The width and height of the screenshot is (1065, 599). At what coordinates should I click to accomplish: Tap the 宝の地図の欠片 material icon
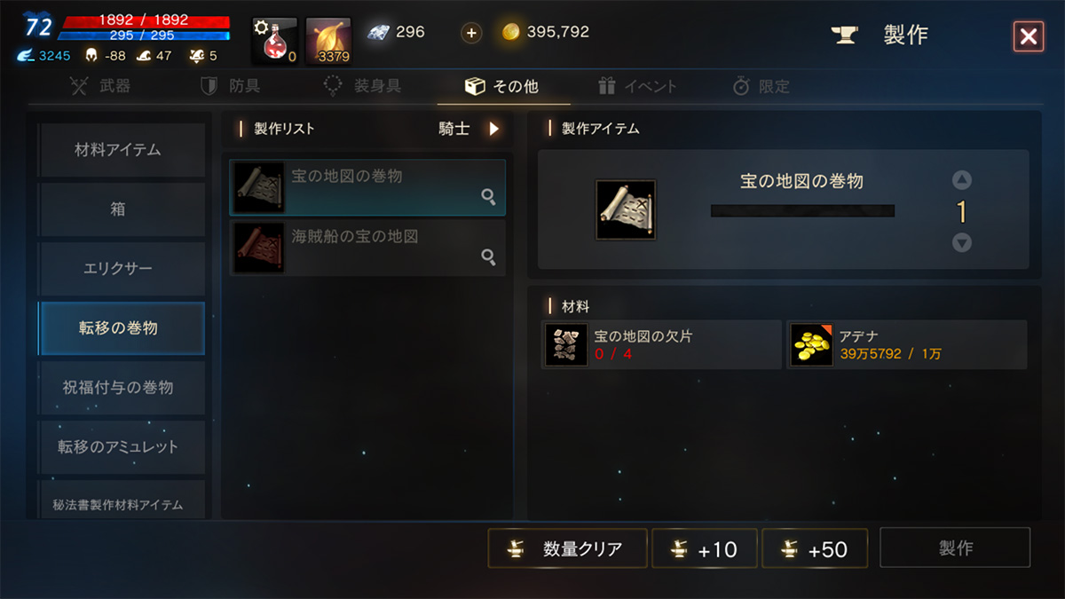[x=566, y=345]
